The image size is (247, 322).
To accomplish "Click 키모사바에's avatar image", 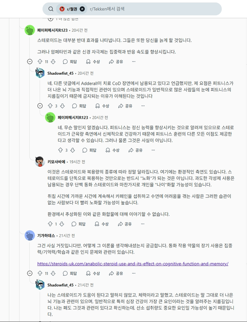I will [x=40, y=161].
